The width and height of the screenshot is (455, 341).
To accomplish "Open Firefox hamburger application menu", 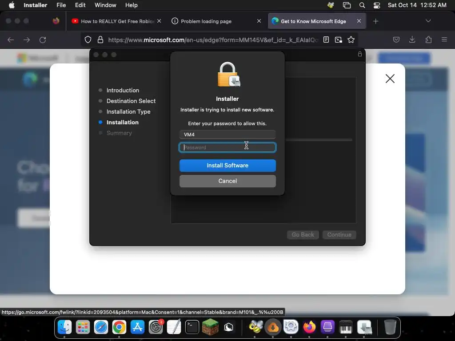I will tap(444, 40).
